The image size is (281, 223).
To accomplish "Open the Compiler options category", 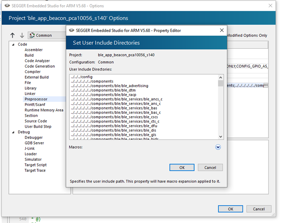I will tap(33, 72).
